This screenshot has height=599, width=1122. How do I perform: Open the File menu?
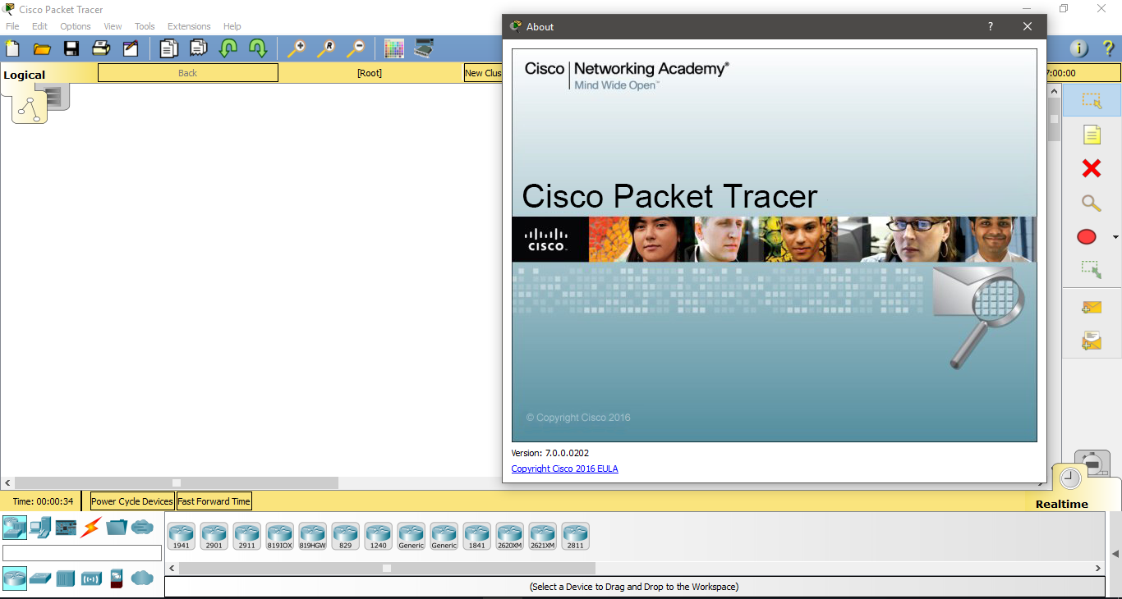(12, 26)
